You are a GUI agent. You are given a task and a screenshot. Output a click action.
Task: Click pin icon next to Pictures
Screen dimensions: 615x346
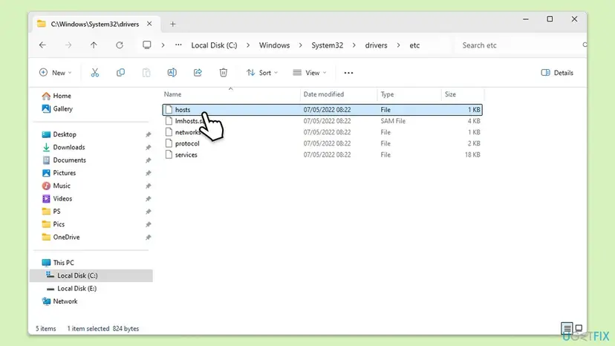click(x=149, y=173)
